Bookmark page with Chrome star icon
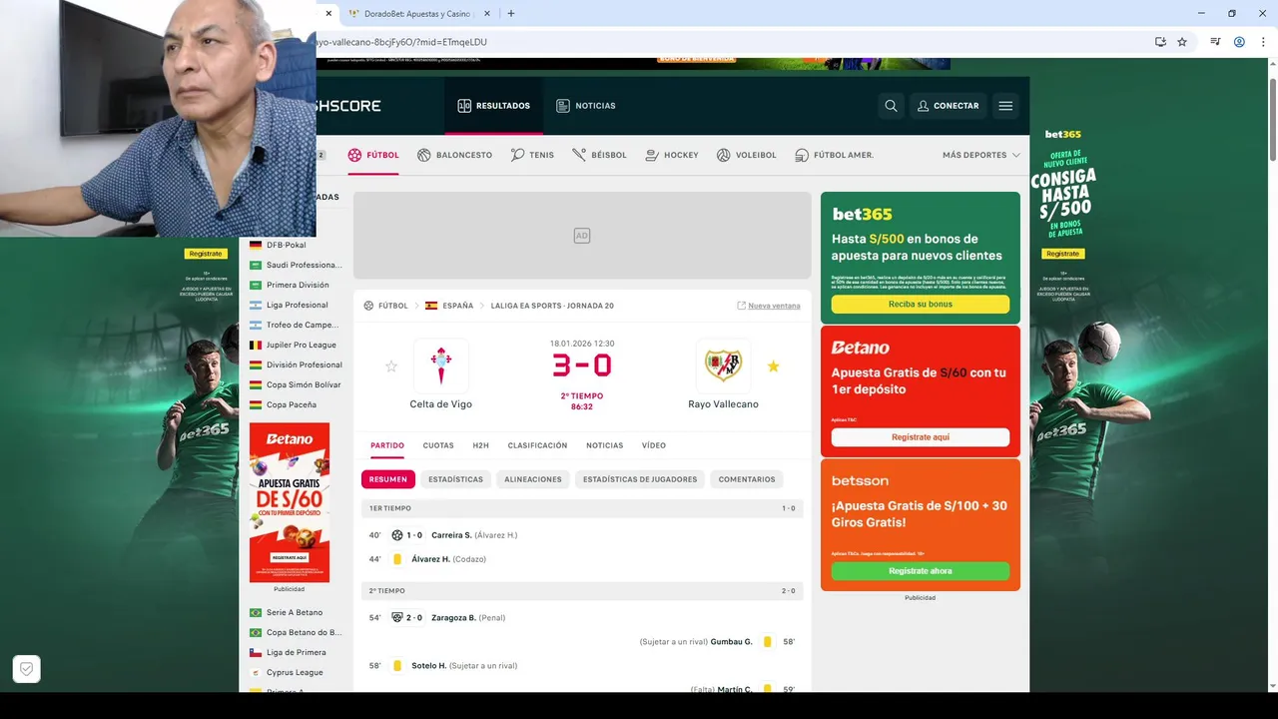Viewport: 1278px width, 719px height. point(1182,42)
